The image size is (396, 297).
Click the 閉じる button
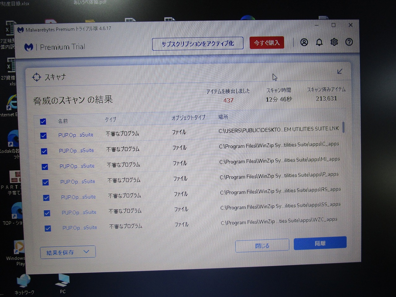tap(262, 246)
